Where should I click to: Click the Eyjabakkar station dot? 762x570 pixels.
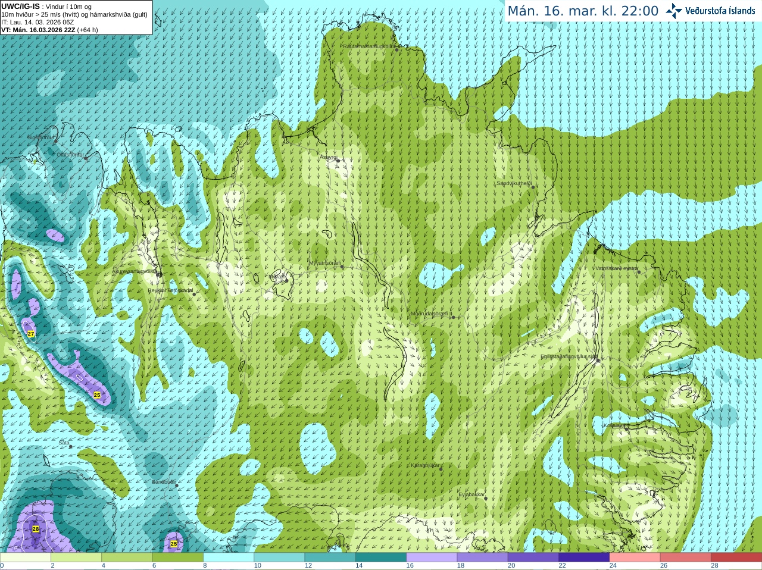(486, 498)
